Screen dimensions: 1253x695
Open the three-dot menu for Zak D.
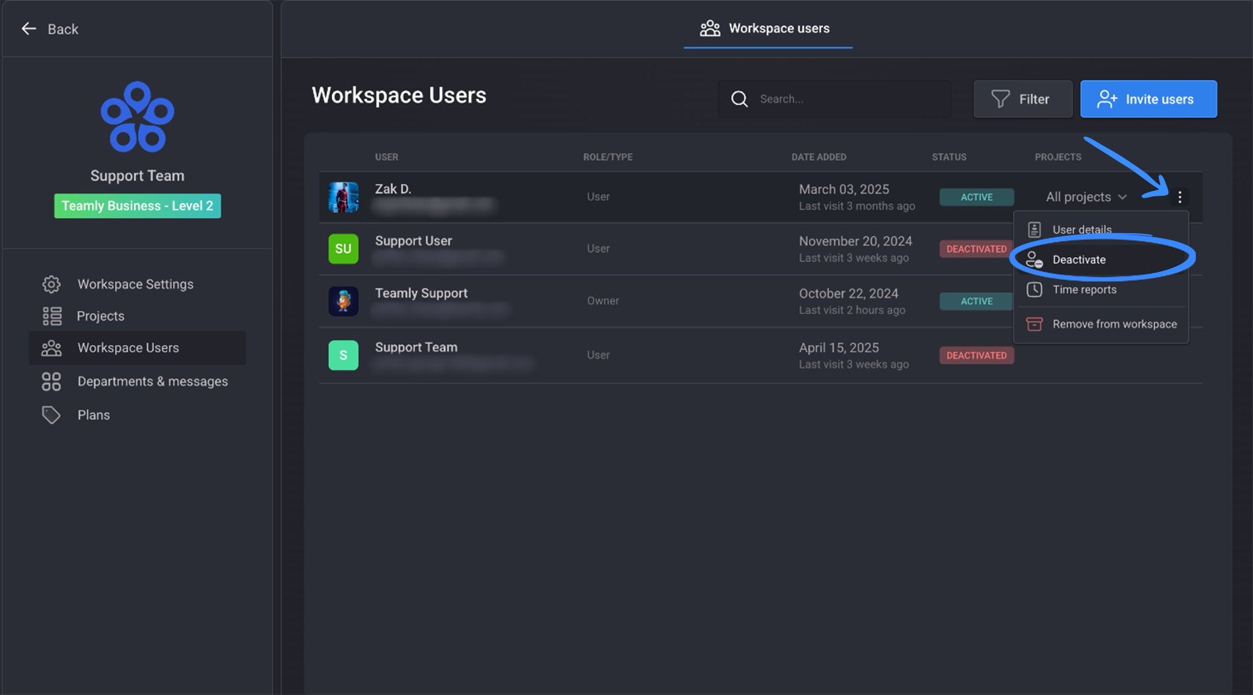(1179, 197)
